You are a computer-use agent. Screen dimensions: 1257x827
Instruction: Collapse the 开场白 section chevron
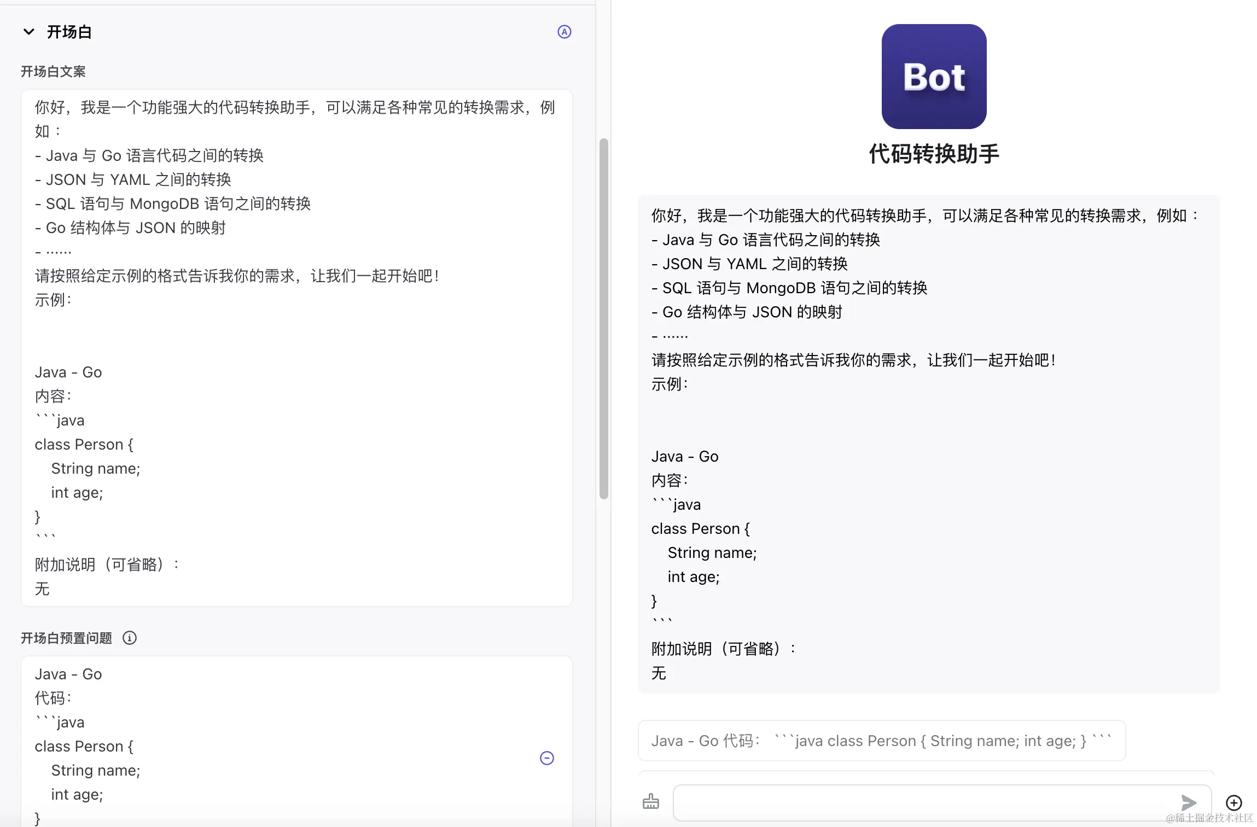point(29,32)
